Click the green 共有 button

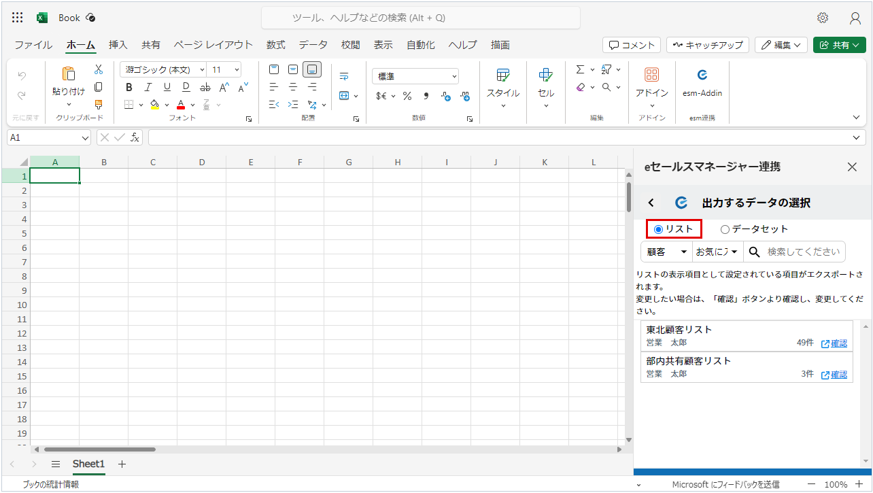pos(839,45)
